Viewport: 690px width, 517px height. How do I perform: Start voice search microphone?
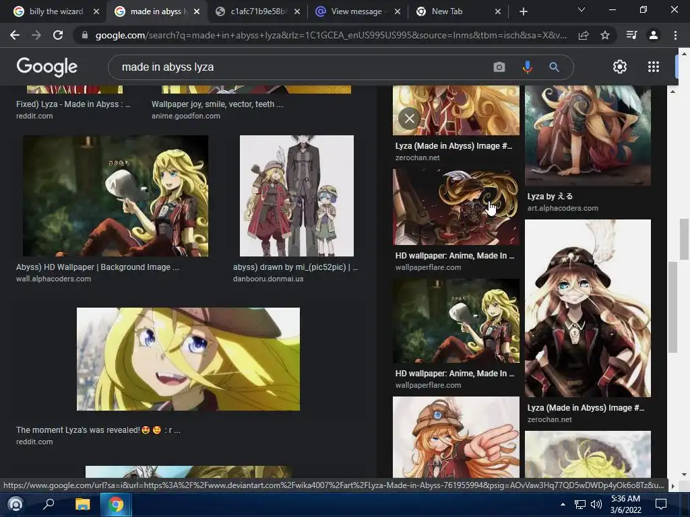[x=527, y=67]
